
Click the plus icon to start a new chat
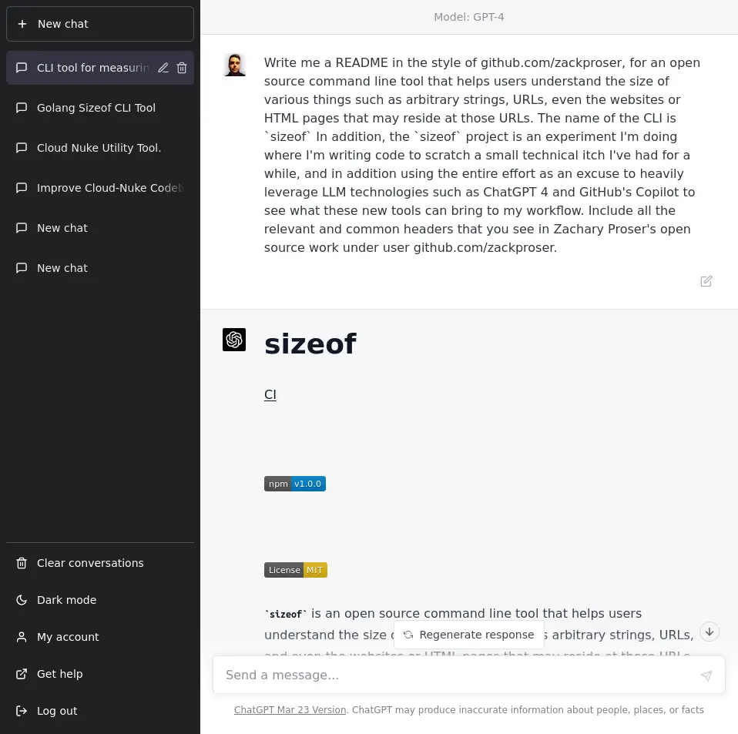pyautogui.click(x=23, y=24)
